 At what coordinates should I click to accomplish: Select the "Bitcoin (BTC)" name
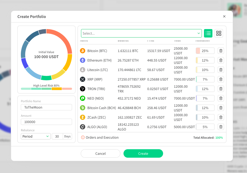coord(97,51)
